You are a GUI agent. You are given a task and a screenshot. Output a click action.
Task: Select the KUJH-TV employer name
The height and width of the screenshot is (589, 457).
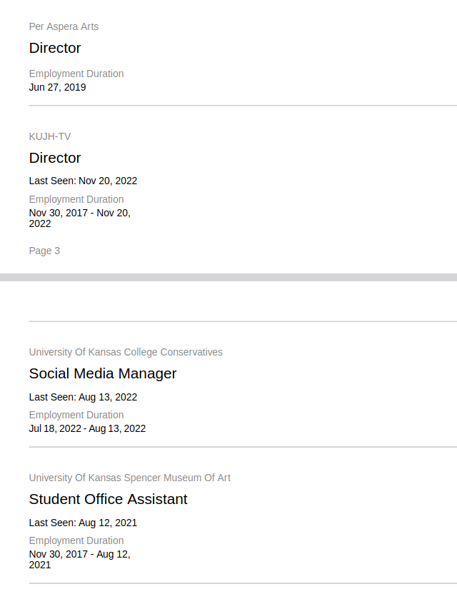[50, 136]
